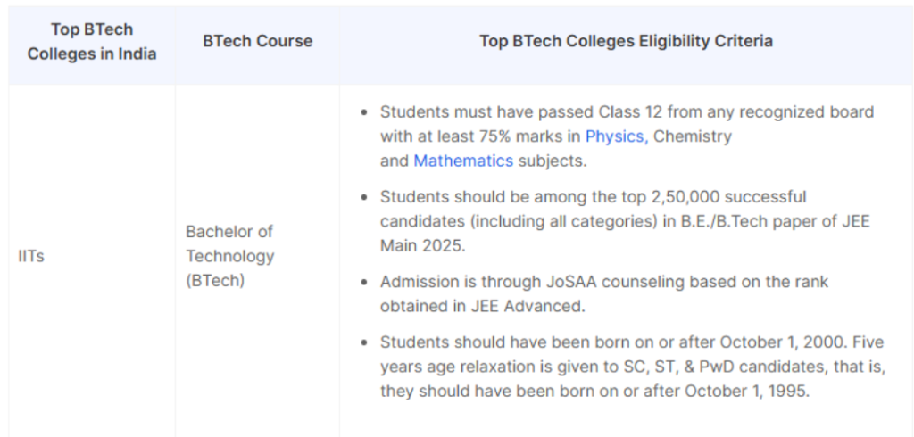Screen dimensions: 914x437
Task: Click bullet marker before 'Students should have been born'
Action: pos(365,342)
